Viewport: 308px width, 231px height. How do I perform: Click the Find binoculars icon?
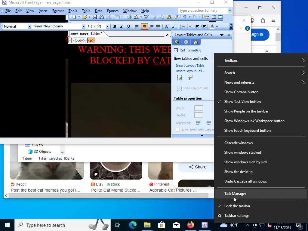[x=102, y=17]
